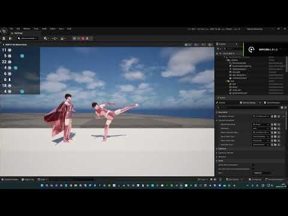
Task: Open the Derived Data menu
Action: click(233, 179)
